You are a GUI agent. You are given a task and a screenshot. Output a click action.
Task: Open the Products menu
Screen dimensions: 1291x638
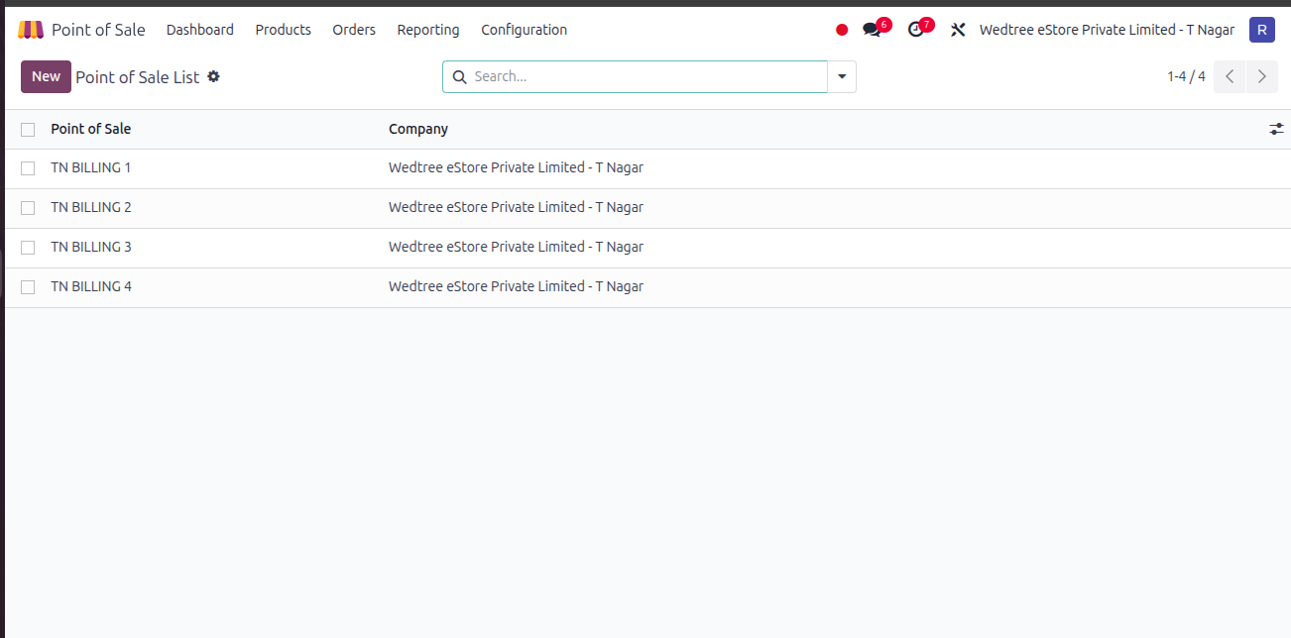point(284,30)
